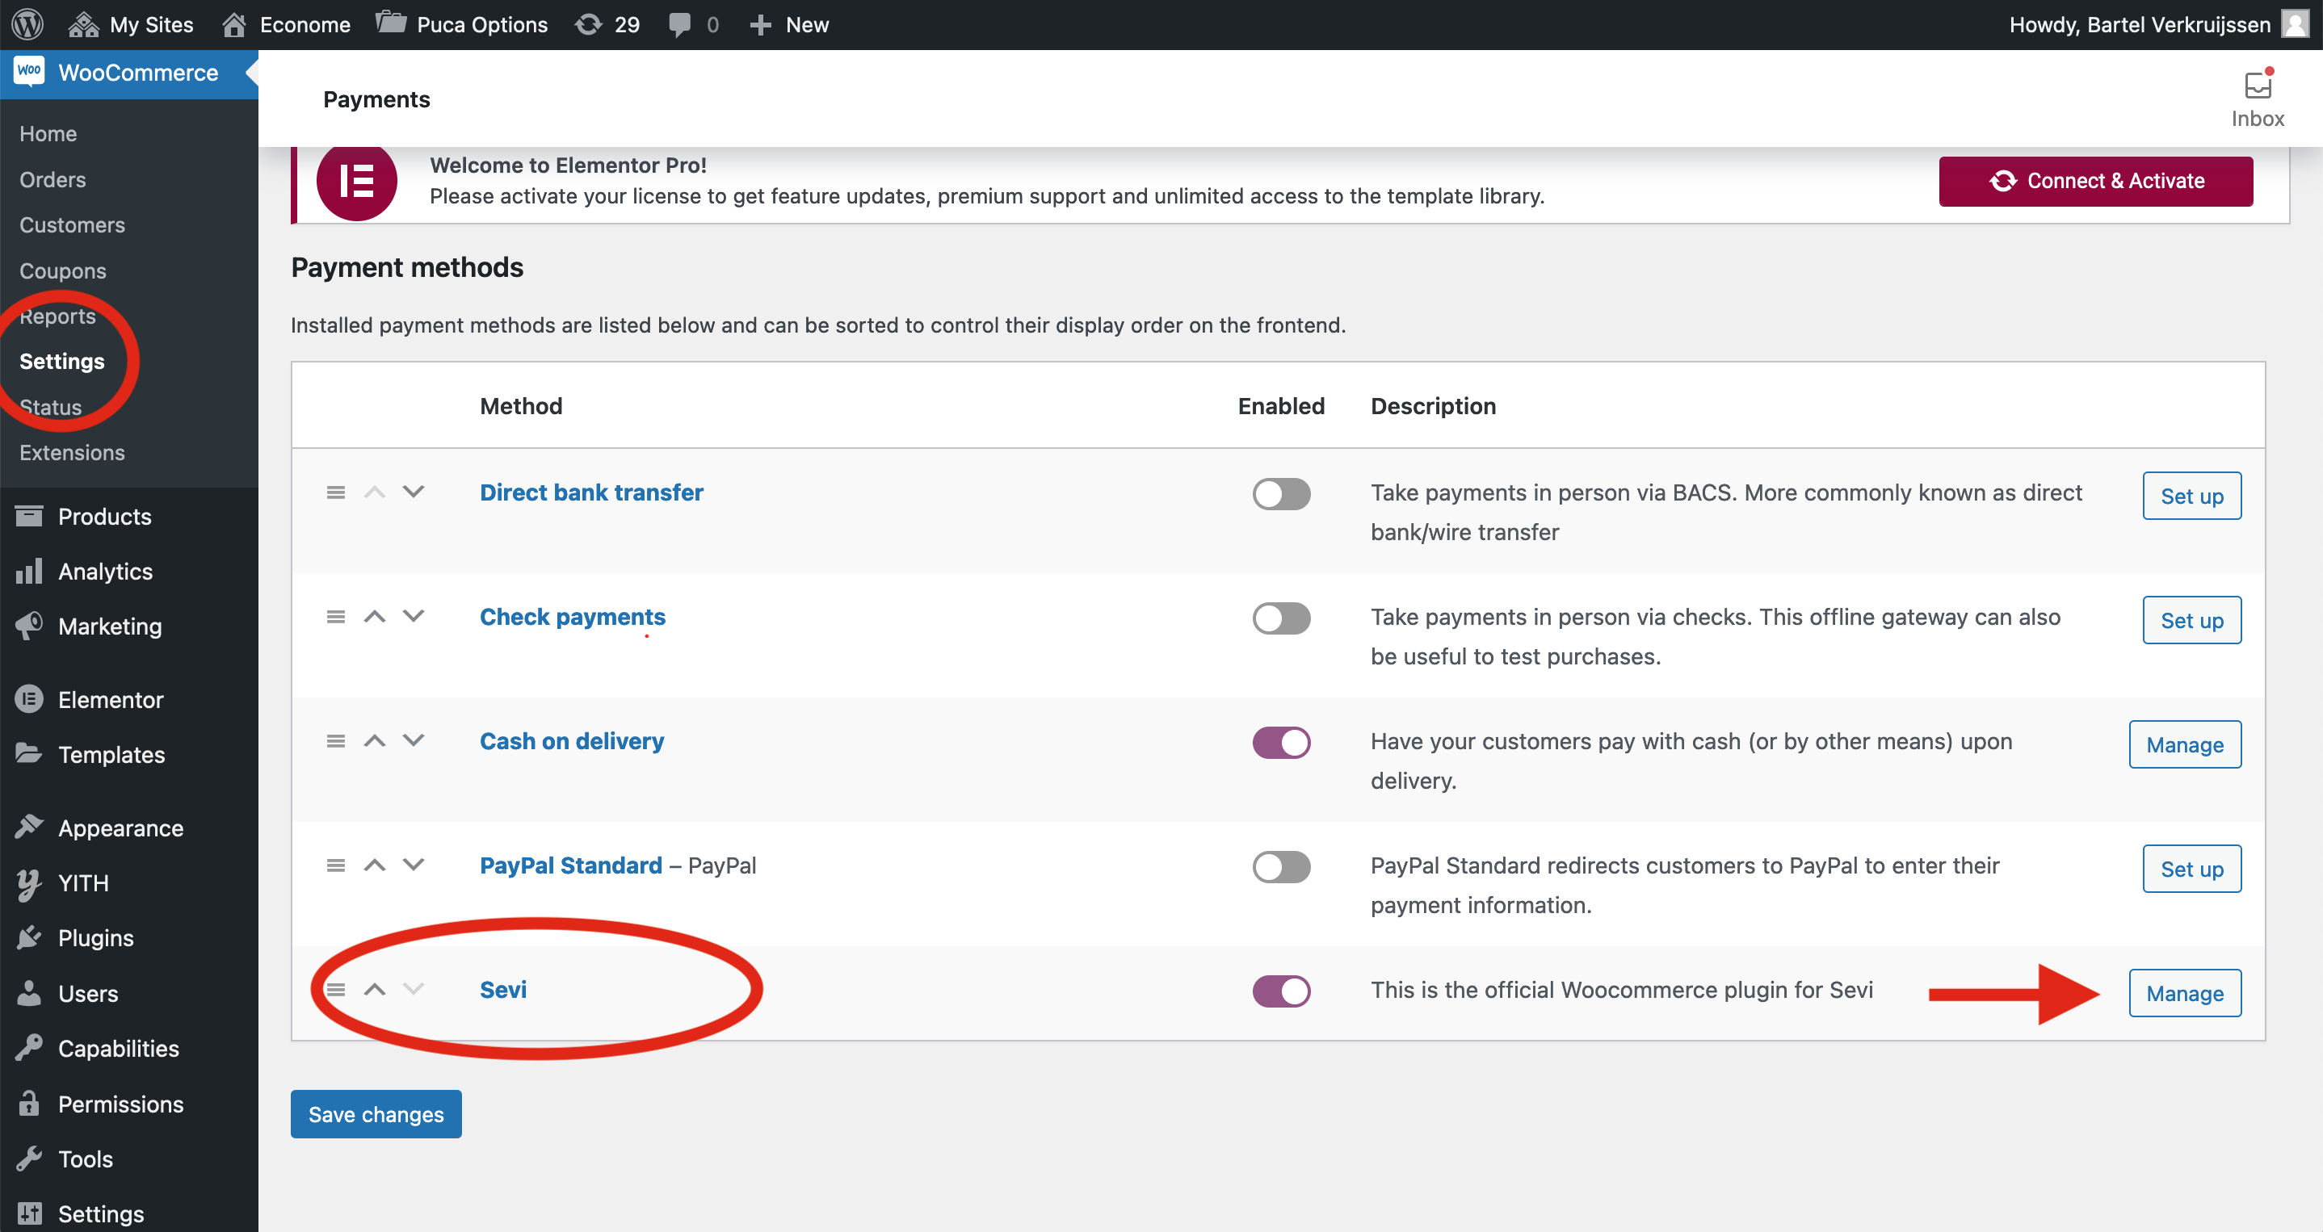
Task: Move Cash on delivery down
Action: click(x=413, y=741)
